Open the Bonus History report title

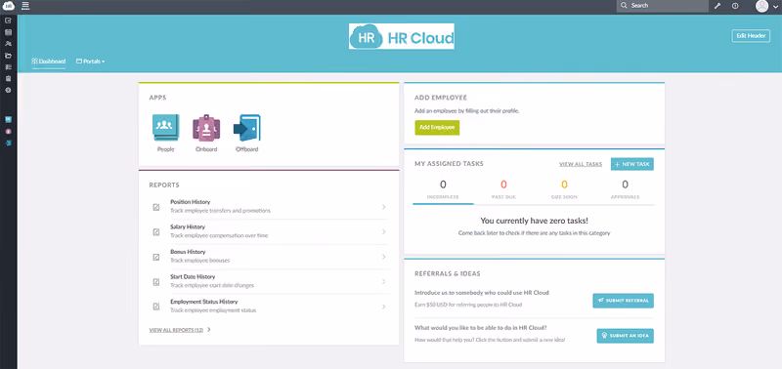188,252
